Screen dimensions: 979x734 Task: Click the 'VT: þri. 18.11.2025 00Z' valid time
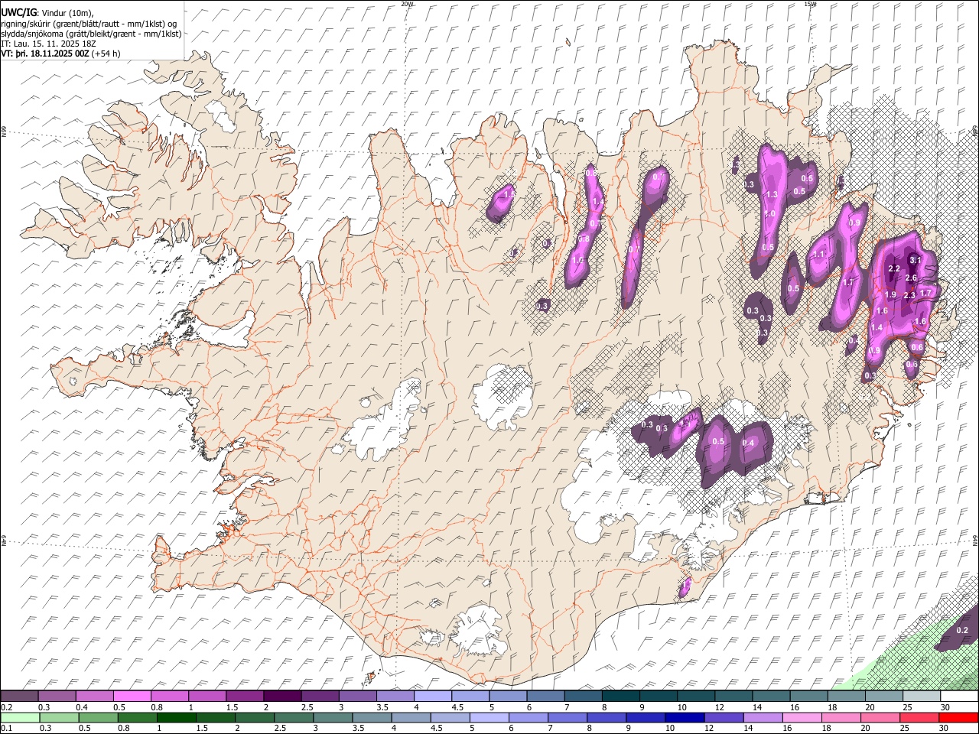[x=44, y=54]
